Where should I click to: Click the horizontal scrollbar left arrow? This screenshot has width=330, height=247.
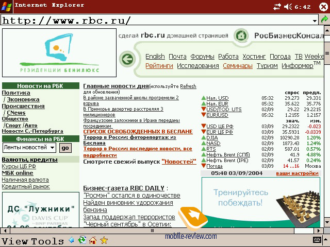point(5,231)
